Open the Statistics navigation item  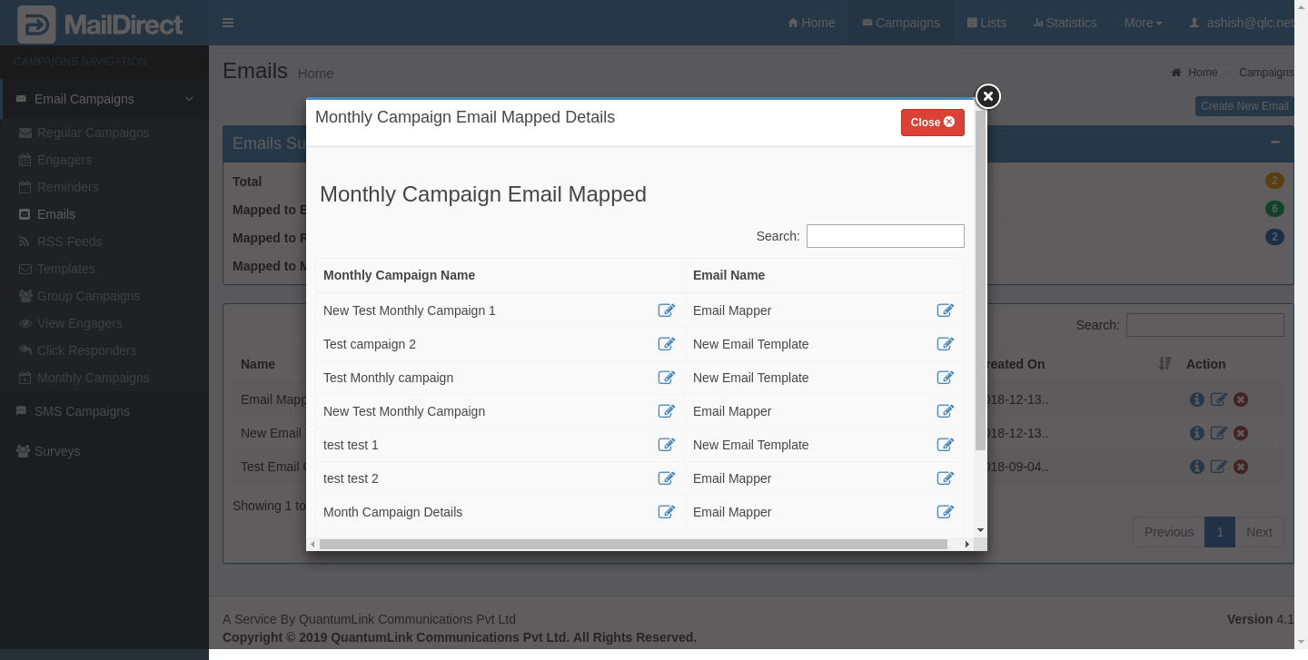tap(1065, 23)
